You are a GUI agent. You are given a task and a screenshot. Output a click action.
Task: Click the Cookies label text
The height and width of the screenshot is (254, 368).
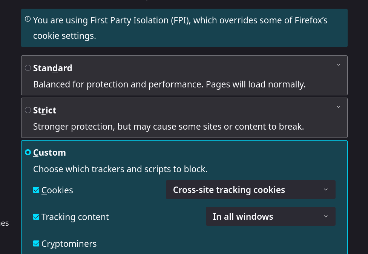[x=57, y=190]
